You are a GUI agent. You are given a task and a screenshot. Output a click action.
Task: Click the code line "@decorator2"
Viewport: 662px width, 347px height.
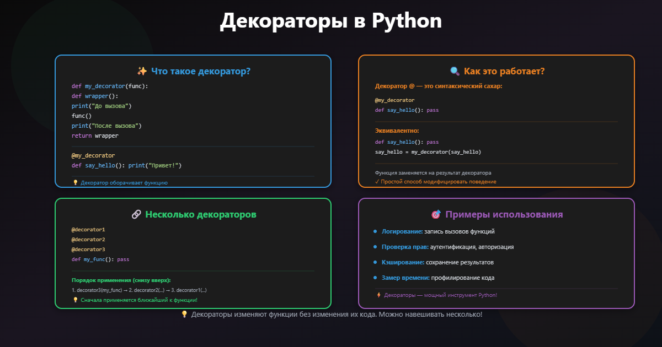tap(88, 239)
